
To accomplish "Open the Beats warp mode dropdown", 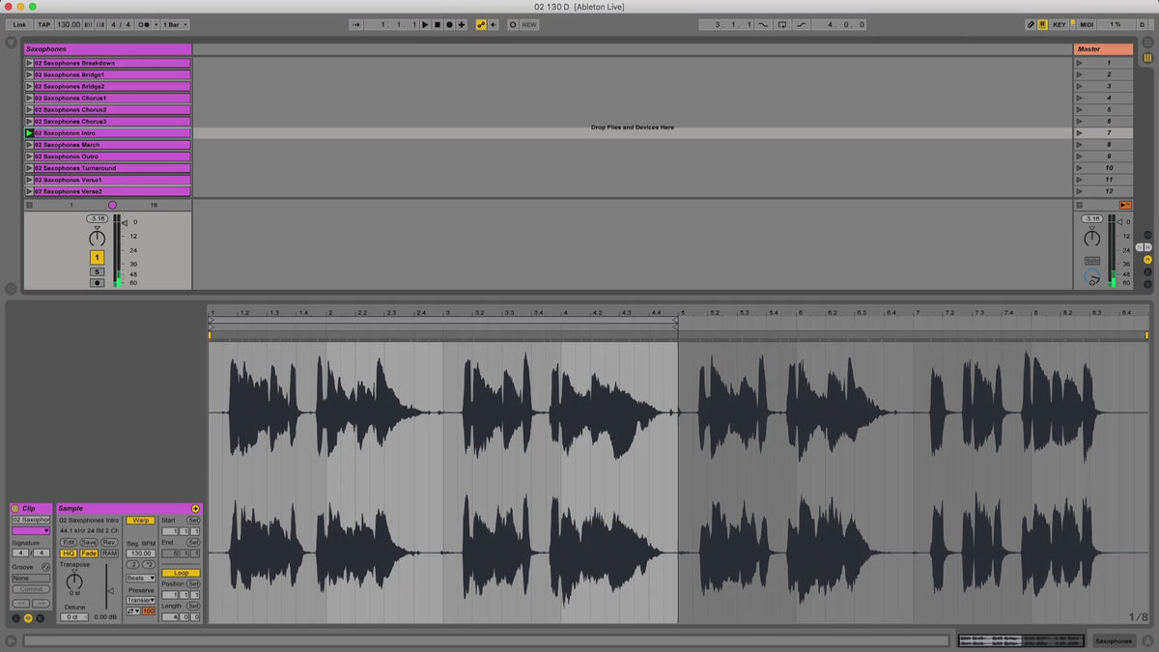I will point(140,578).
